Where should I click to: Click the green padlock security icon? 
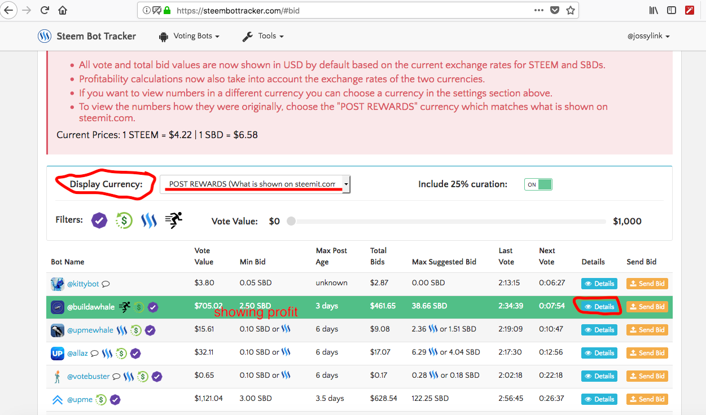(x=166, y=10)
